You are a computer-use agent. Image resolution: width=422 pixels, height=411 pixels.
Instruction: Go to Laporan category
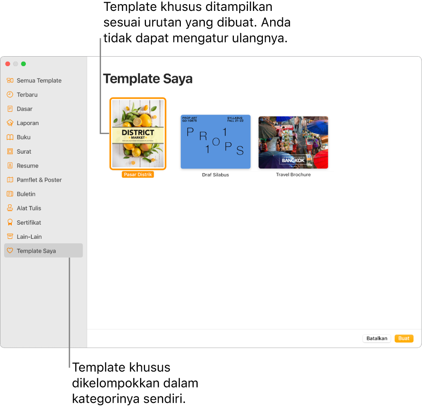[x=28, y=123]
